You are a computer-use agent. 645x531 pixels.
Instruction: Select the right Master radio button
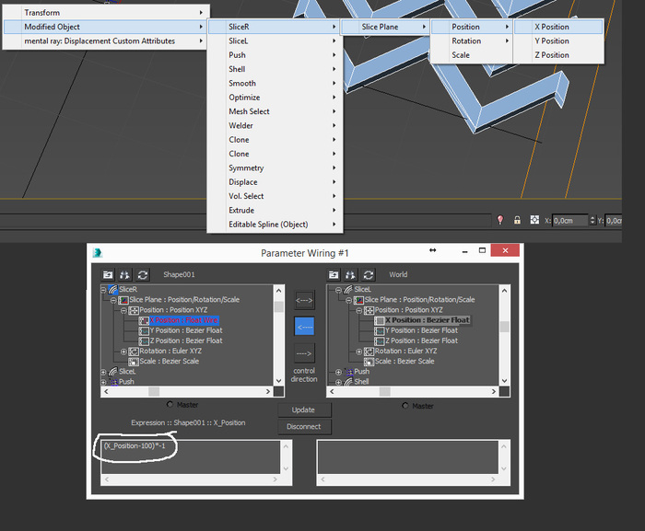[x=405, y=406]
